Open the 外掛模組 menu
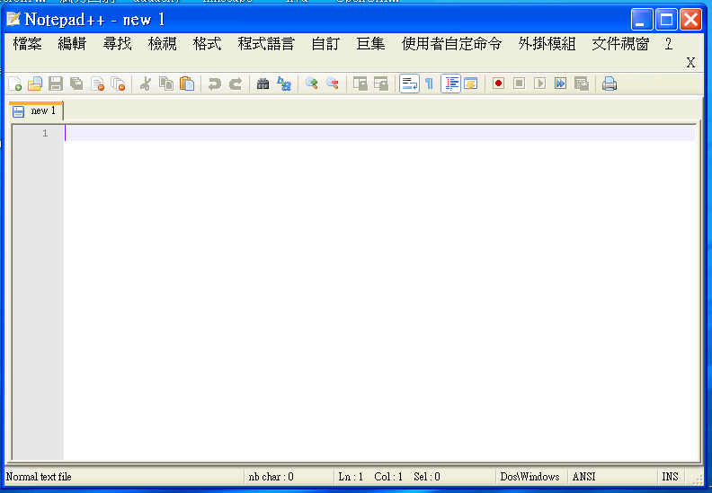This screenshot has width=712, height=493. tap(547, 44)
